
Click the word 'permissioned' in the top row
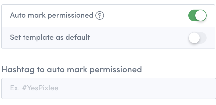tap(71, 15)
